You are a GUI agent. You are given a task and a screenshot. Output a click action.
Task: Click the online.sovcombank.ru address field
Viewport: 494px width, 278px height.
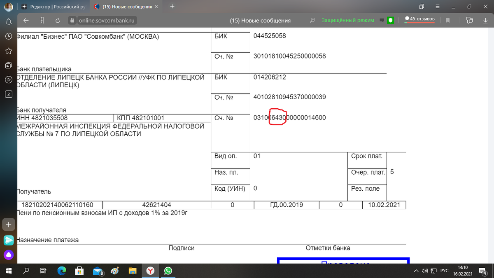tap(106, 20)
